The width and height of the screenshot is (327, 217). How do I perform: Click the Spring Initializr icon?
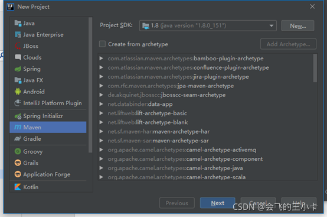18,116
